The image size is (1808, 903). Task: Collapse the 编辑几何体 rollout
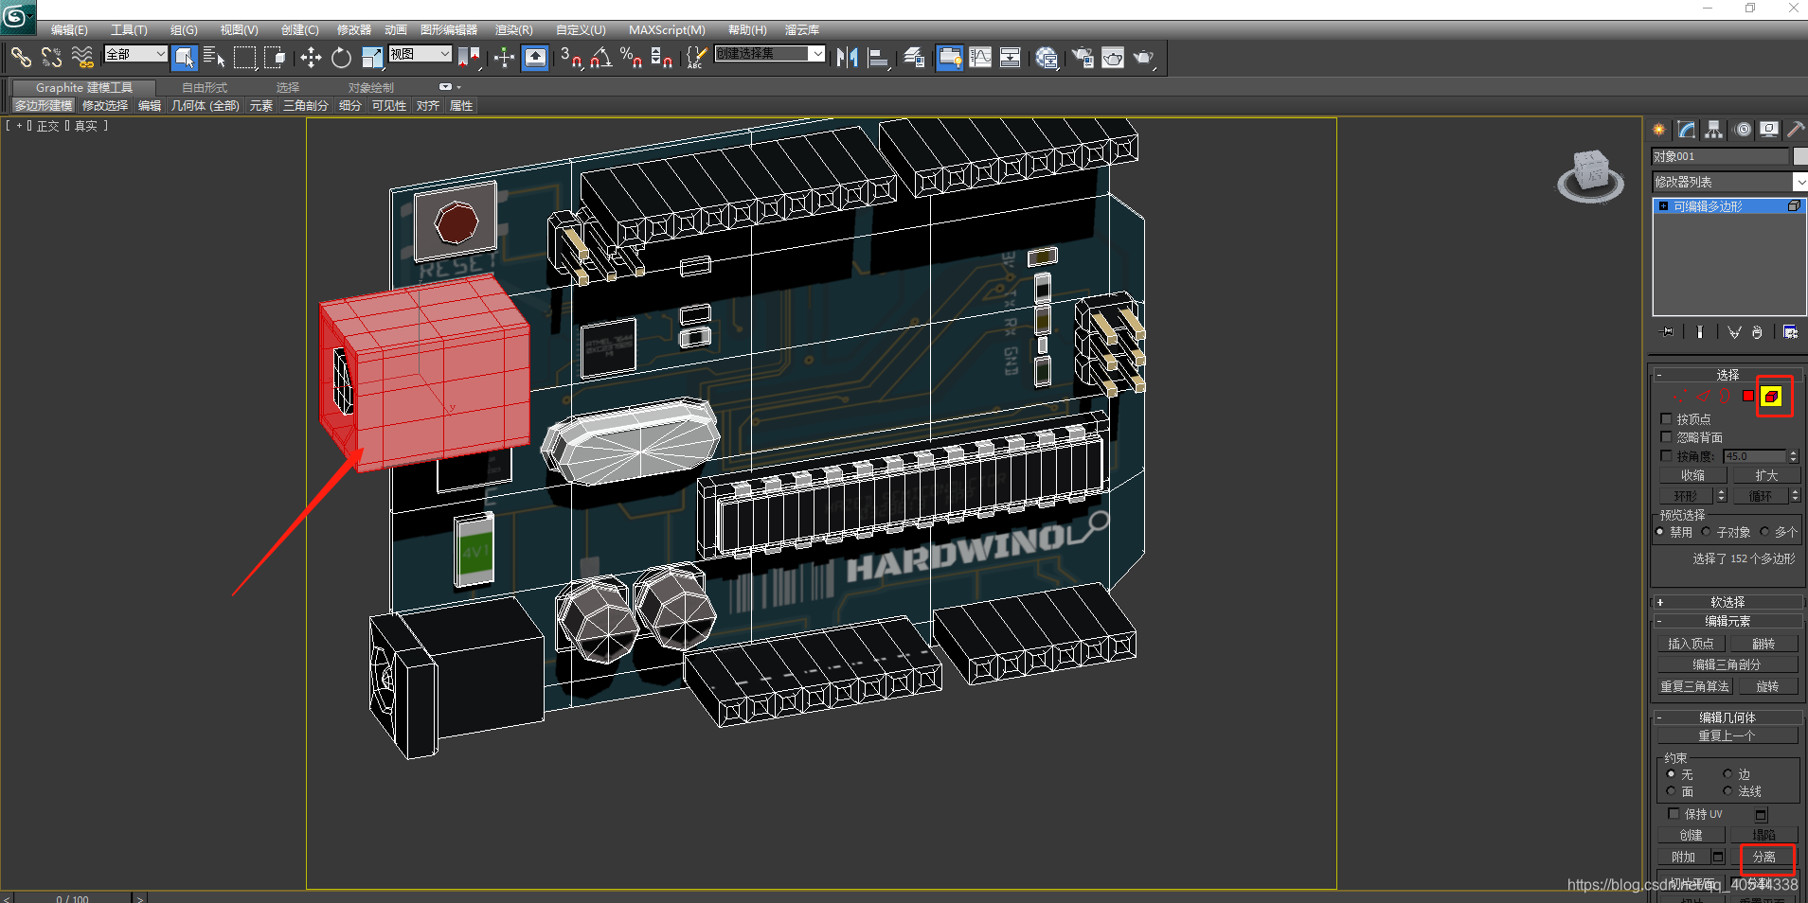[x=1727, y=717]
